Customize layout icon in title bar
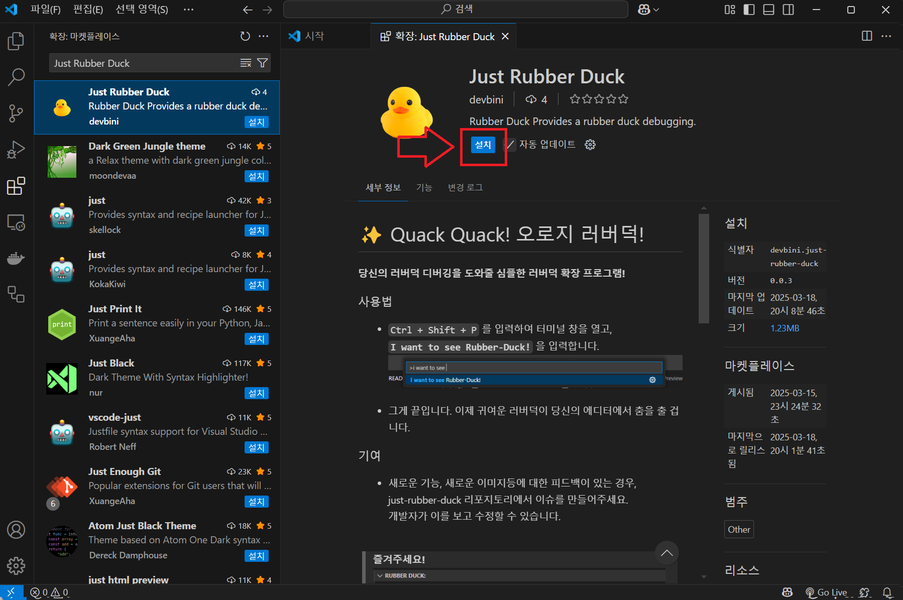Image resolution: width=903 pixels, height=600 pixels. coord(730,10)
